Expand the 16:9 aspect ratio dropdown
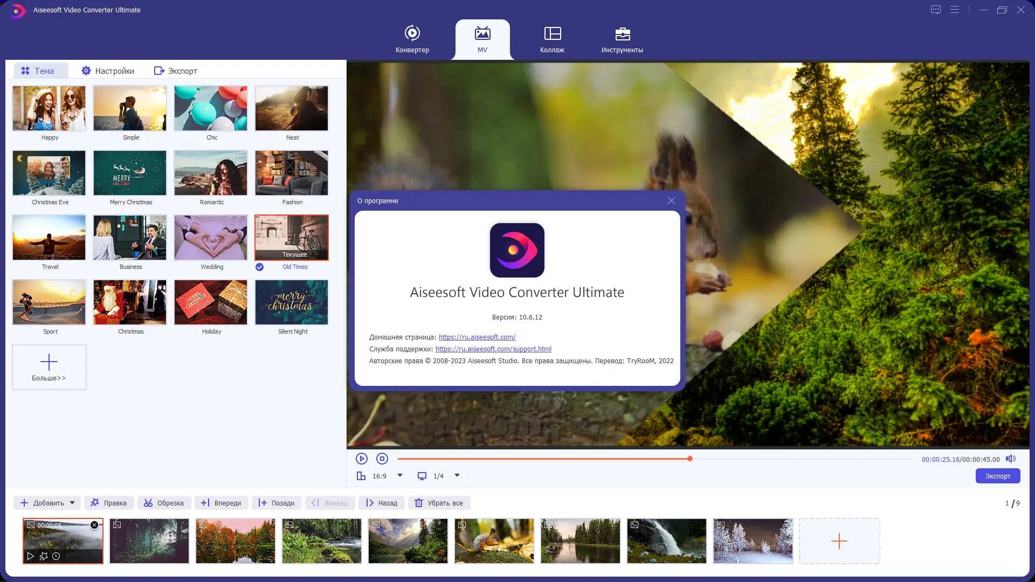The image size is (1035, 582). (x=400, y=475)
